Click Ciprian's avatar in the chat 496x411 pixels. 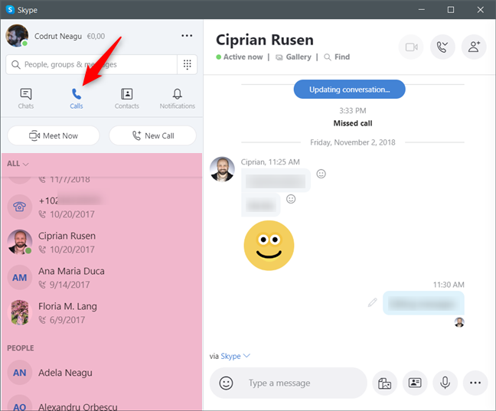tap(222, 169)
